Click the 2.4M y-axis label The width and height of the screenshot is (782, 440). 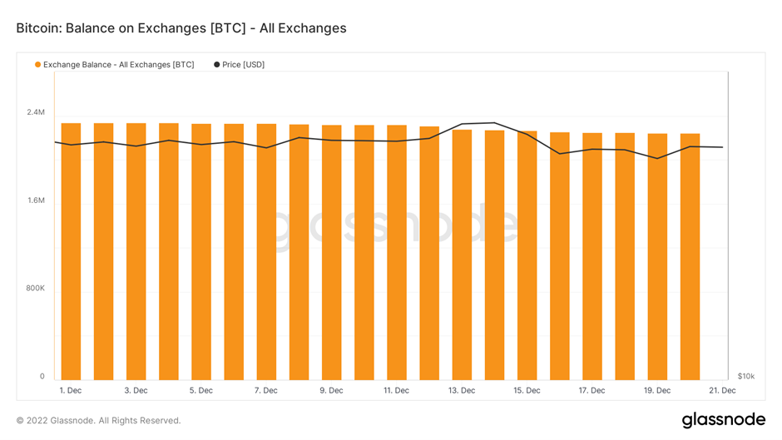36,112
